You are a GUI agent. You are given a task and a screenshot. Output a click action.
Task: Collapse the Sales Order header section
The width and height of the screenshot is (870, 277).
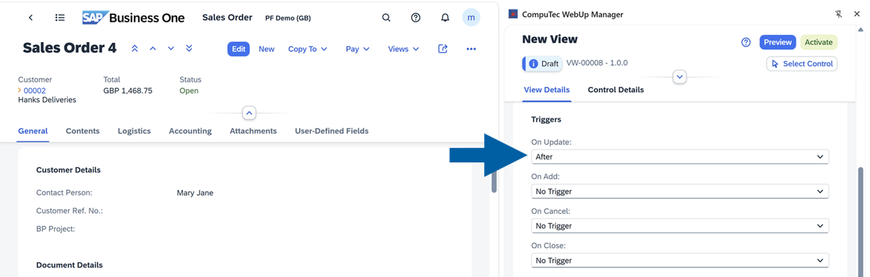(249, 113)
